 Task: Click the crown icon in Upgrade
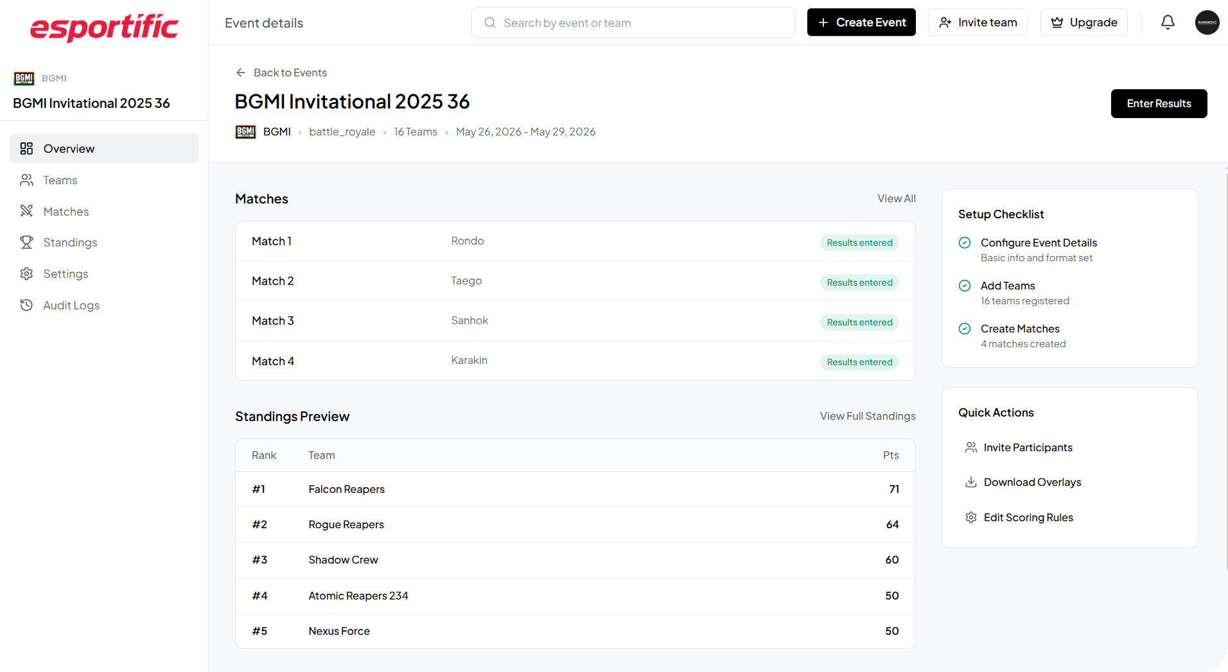tap(1057, 22)
